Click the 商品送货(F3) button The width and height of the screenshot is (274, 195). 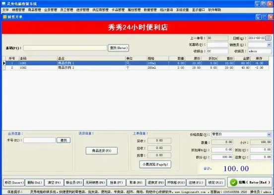[x=102, y=151]
